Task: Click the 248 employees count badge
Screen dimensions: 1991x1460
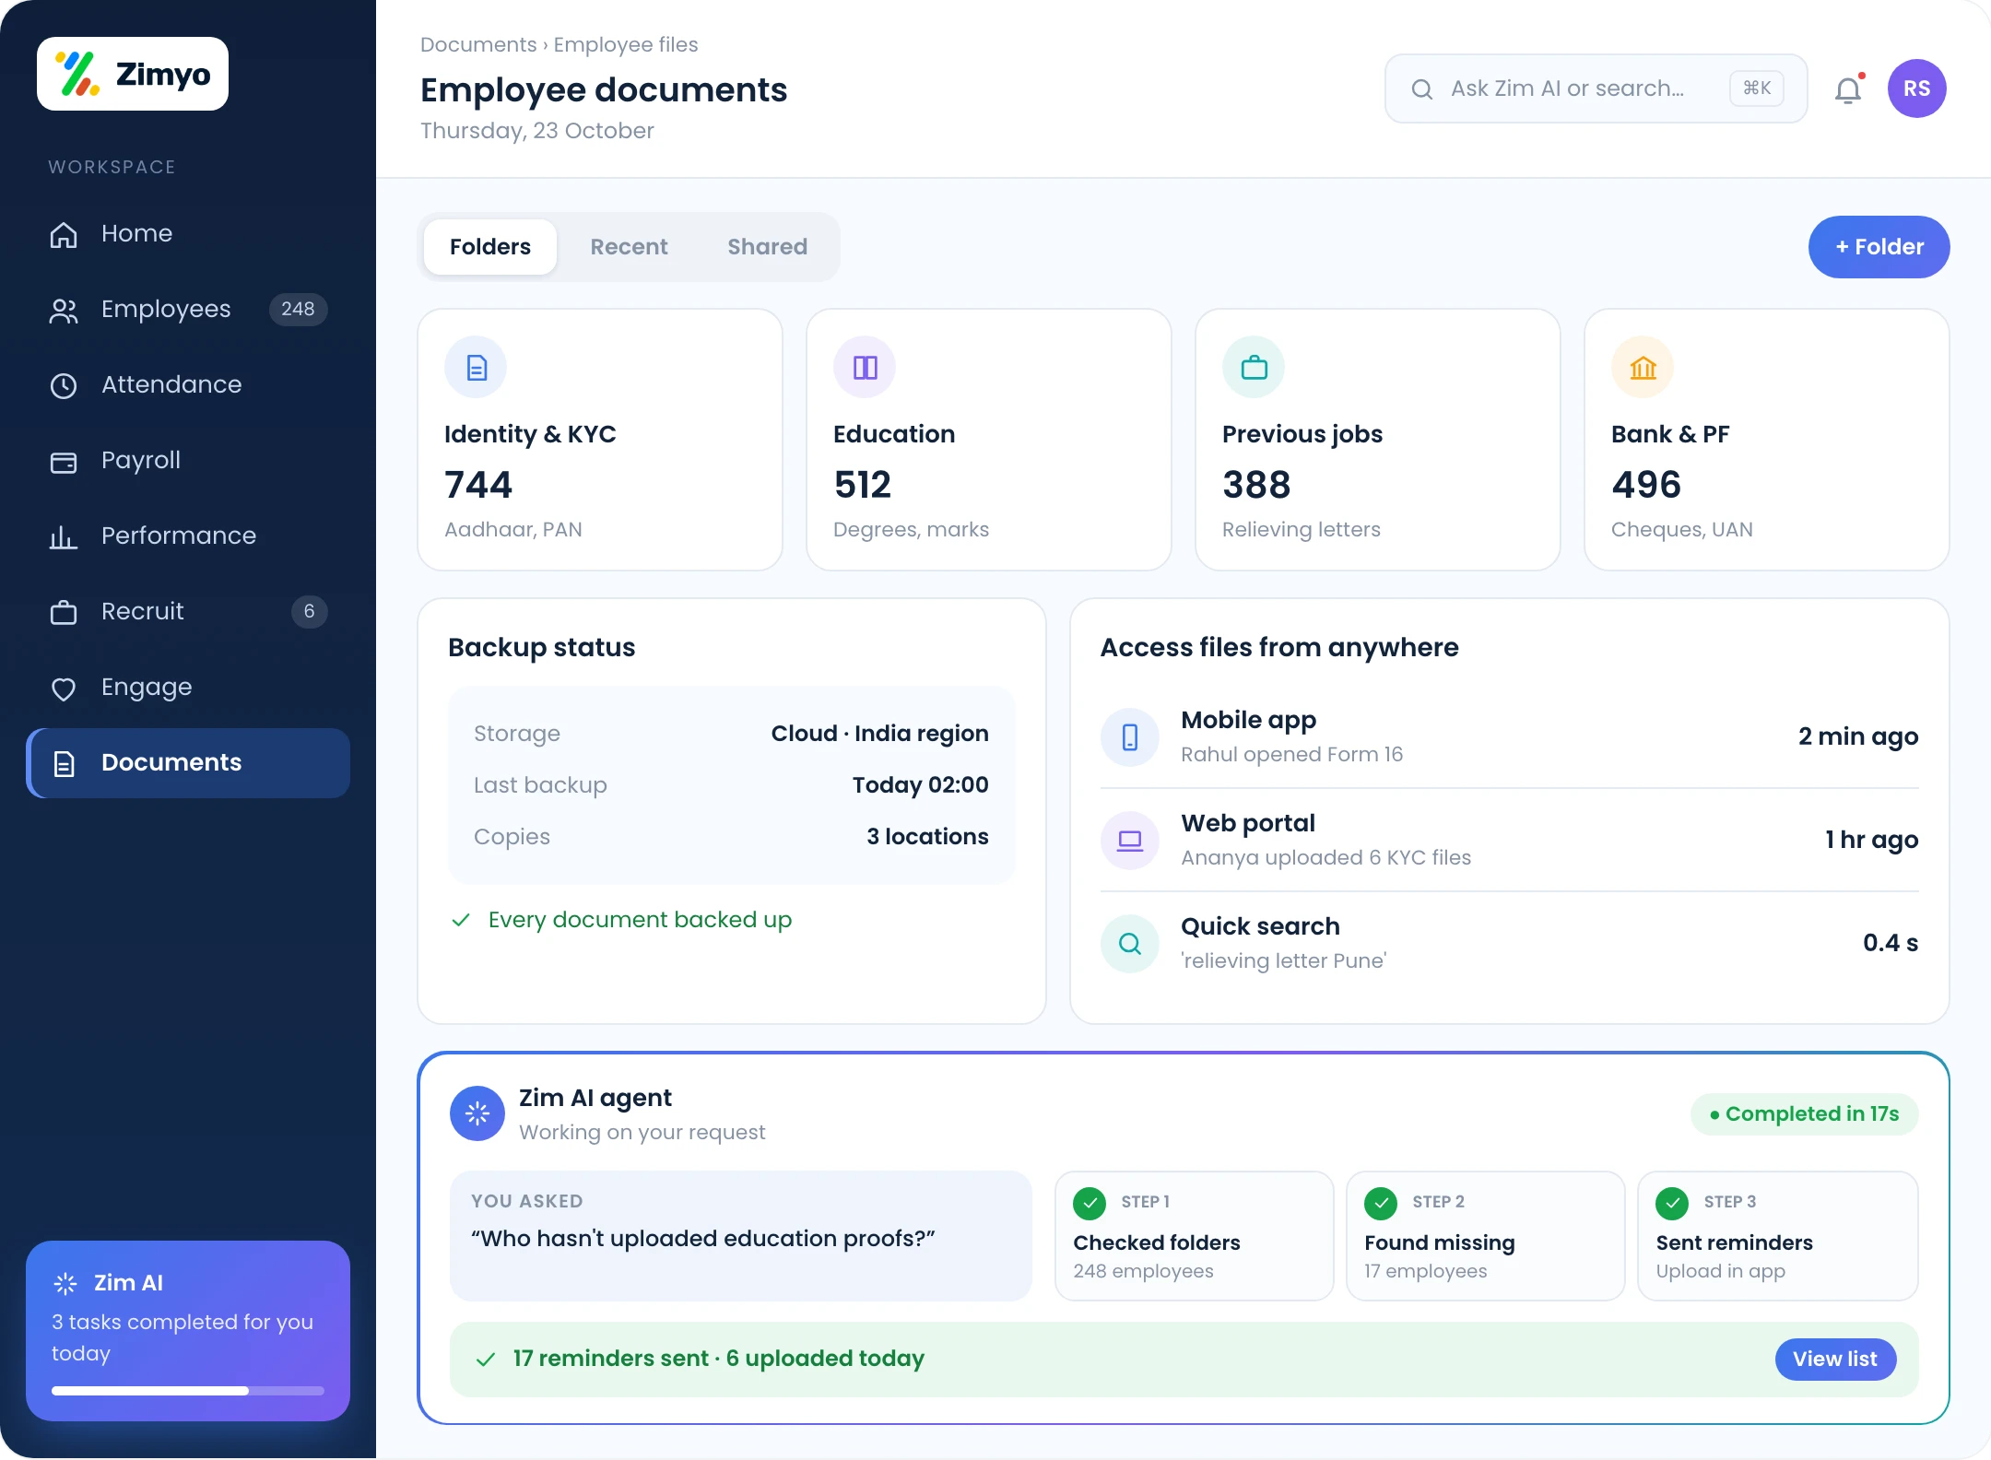Action: 298,309
